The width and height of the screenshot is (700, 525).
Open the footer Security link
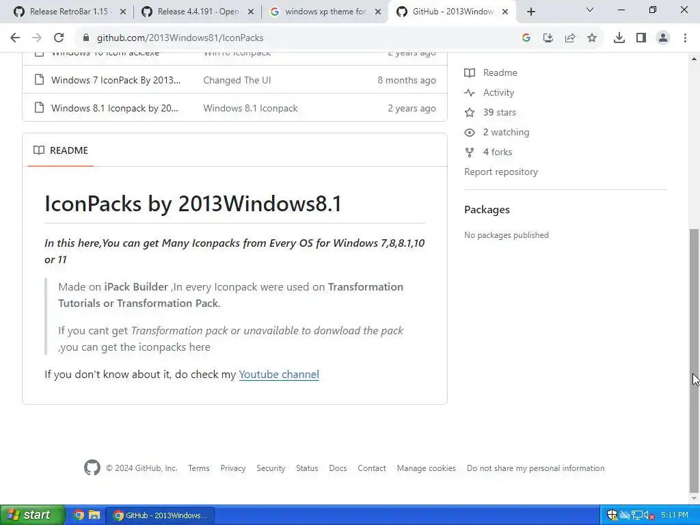tap(271, 468)
